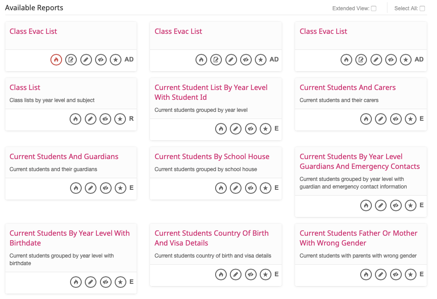Open Current Students And Guardians report link
The height and width of the screenshot is (299, 437).
tap(64, 156)
